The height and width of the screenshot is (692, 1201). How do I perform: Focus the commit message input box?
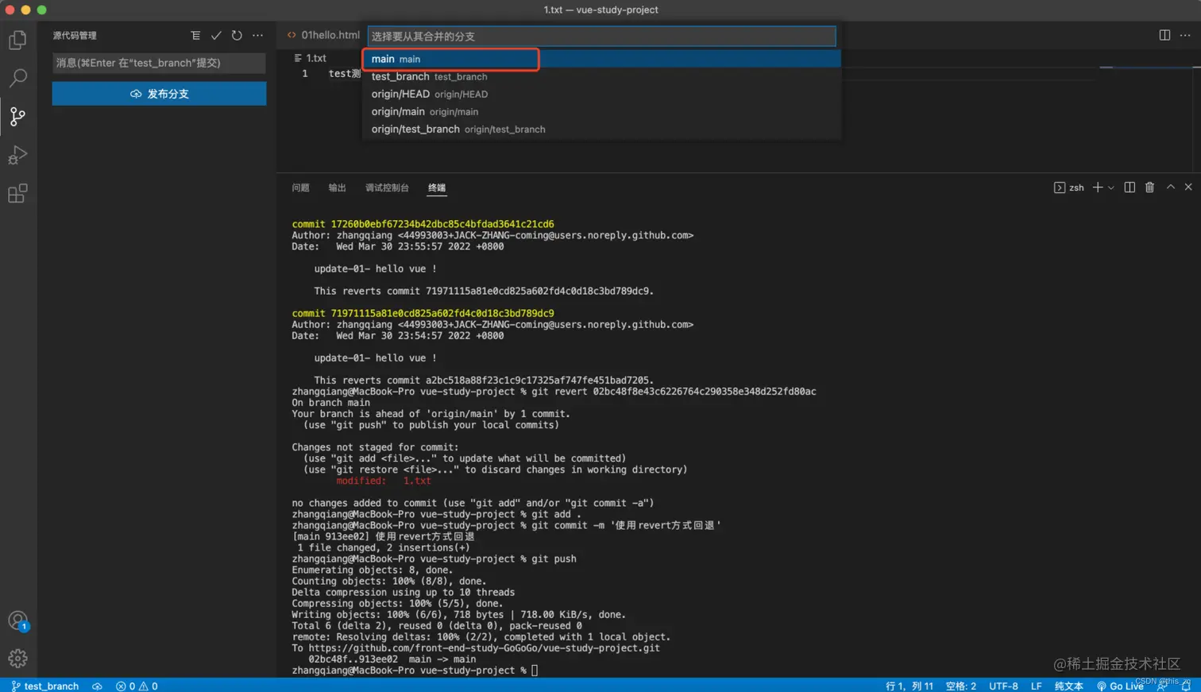pyautogui.click(x=159, y=63)
